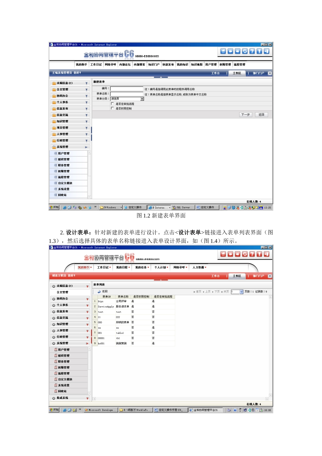Click SQL Server taskbar button in upper taskbar
This screenshot has width=322, height=456.
(183, 208)
